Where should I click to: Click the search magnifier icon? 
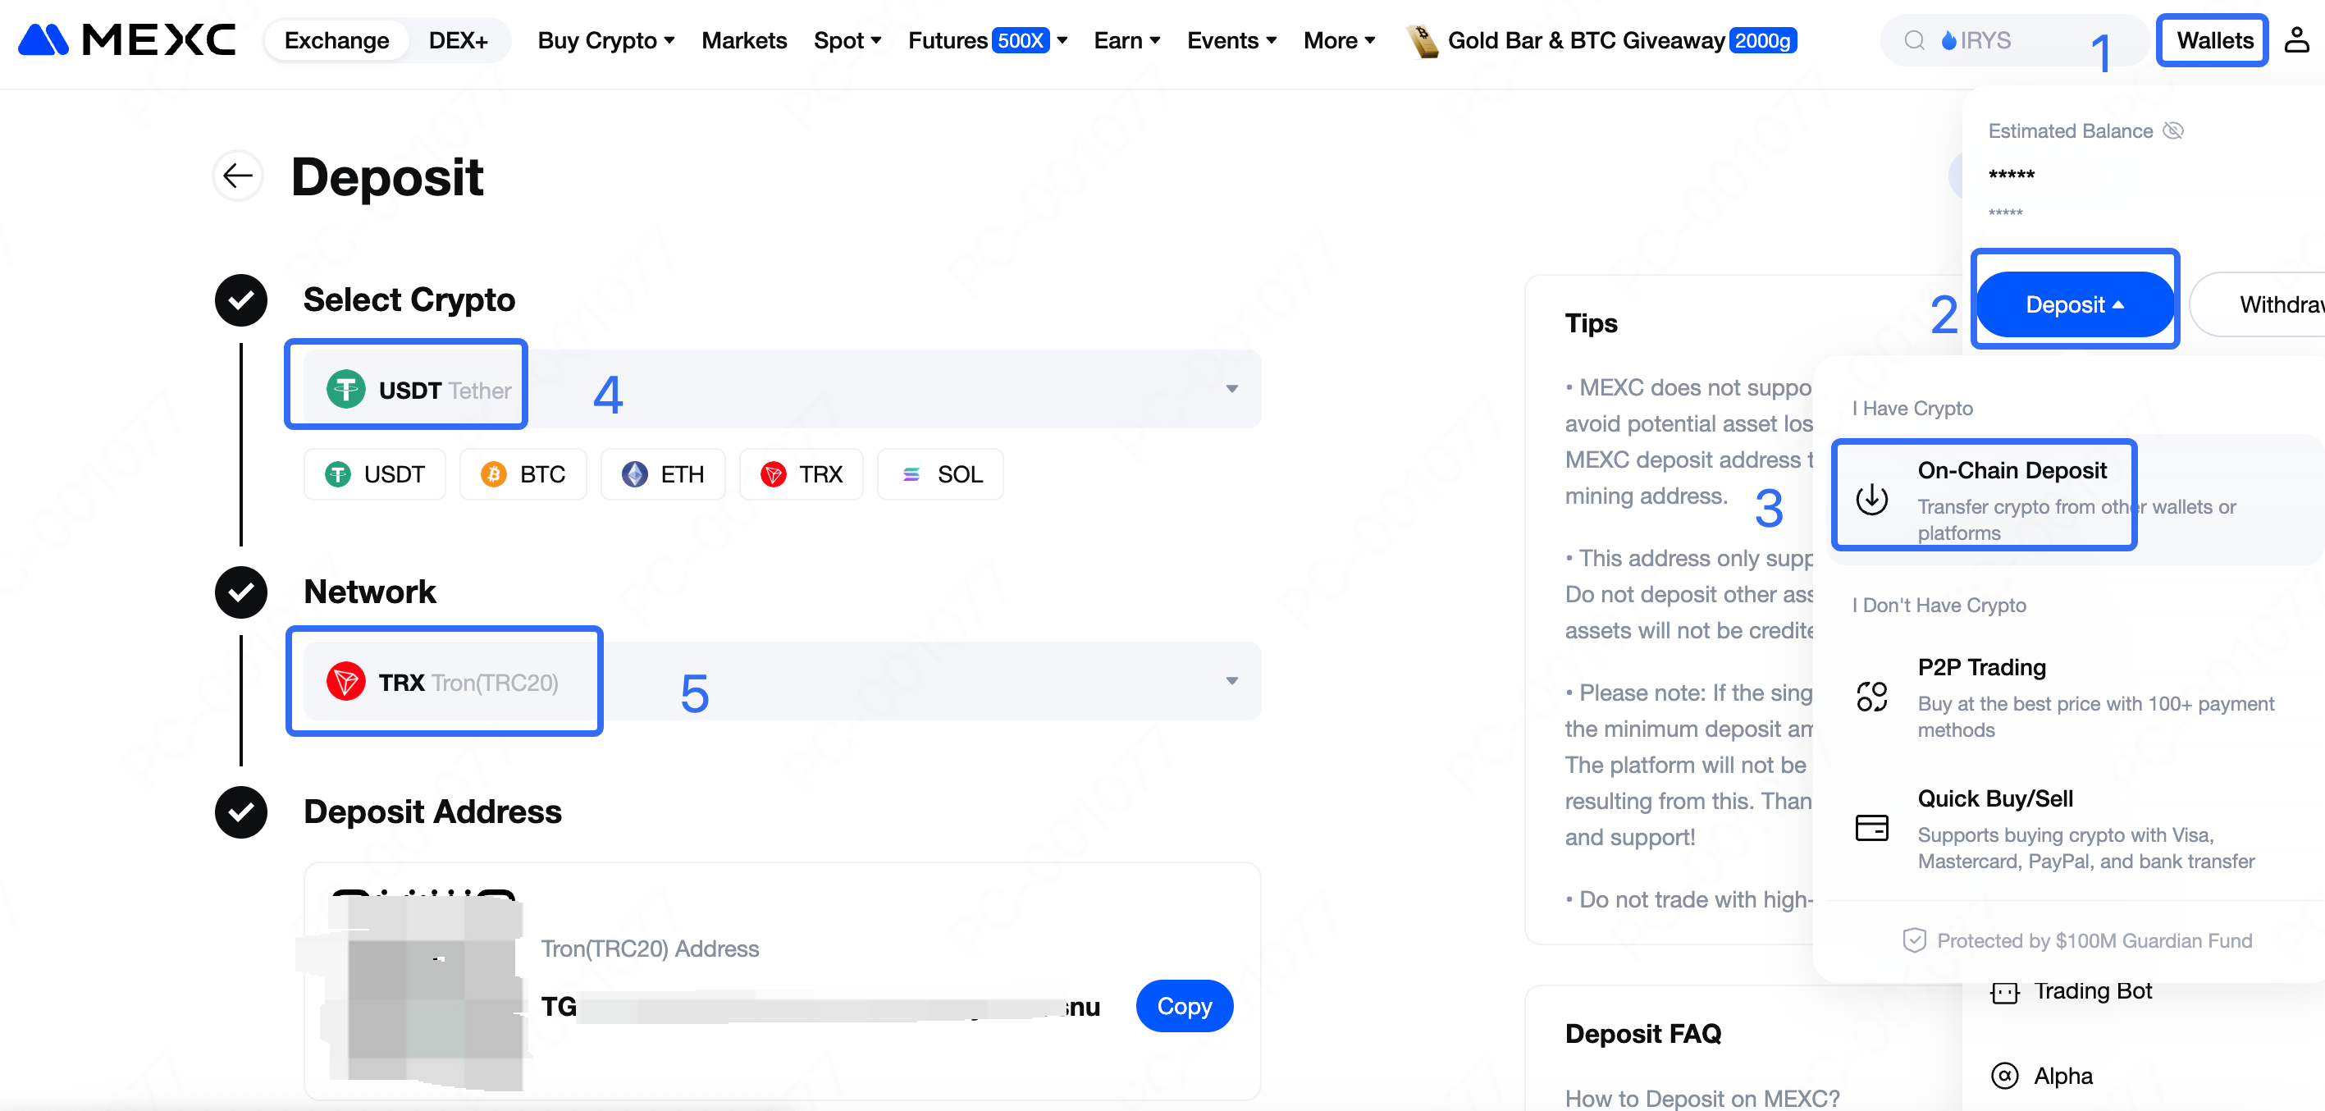pyautogui.click(x=1913, y=40)
